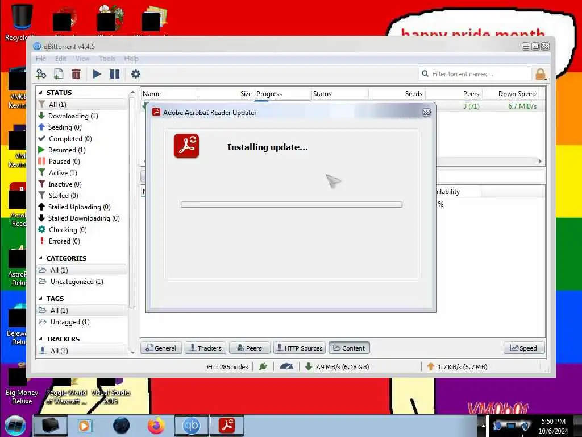Click download speed 7.9 MiB/s in status bar
This screenshot has width=582, height=437.
[337, 367]
